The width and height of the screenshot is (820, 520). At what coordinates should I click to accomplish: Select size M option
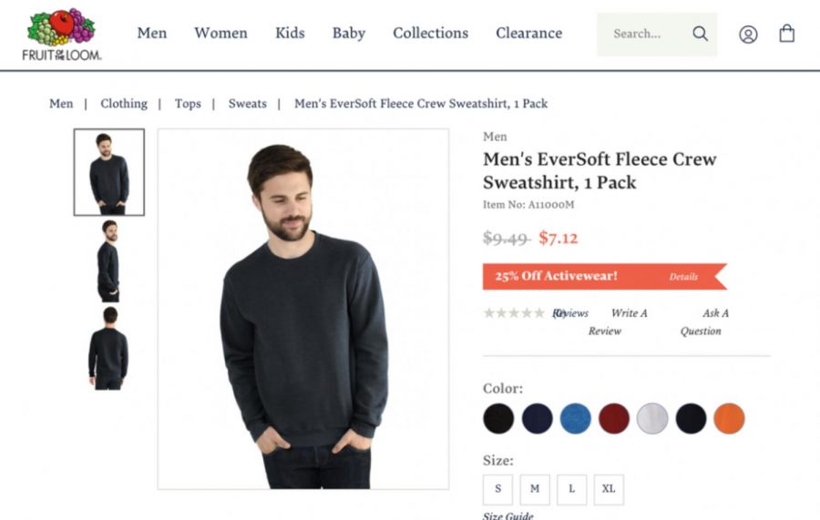pyautogui.click(x=535, y=489)
